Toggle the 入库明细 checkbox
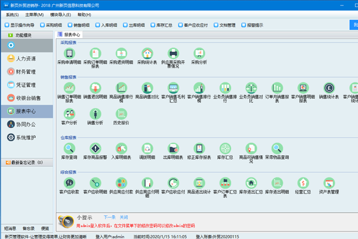This screenshot has height=239, width=358. [x=97, y=25]
